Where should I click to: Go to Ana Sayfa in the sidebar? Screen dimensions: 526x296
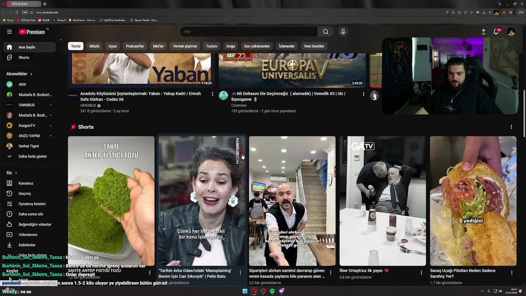30,47
